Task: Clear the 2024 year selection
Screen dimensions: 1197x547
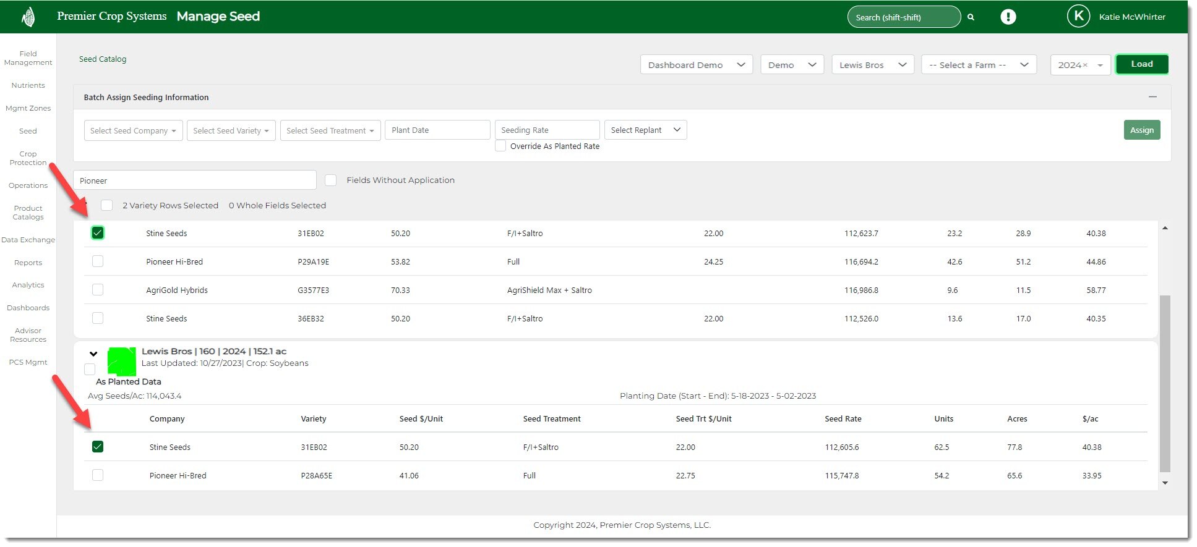Action: pyautogui.click(x=1084, y=66)
